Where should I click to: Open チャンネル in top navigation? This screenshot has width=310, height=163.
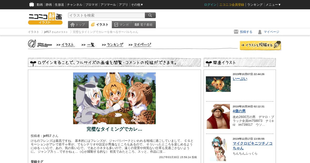75,5
